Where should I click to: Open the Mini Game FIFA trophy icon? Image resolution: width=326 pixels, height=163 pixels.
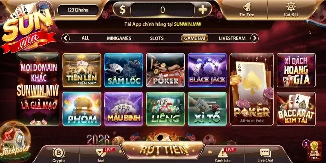click(x=314, y=151)
